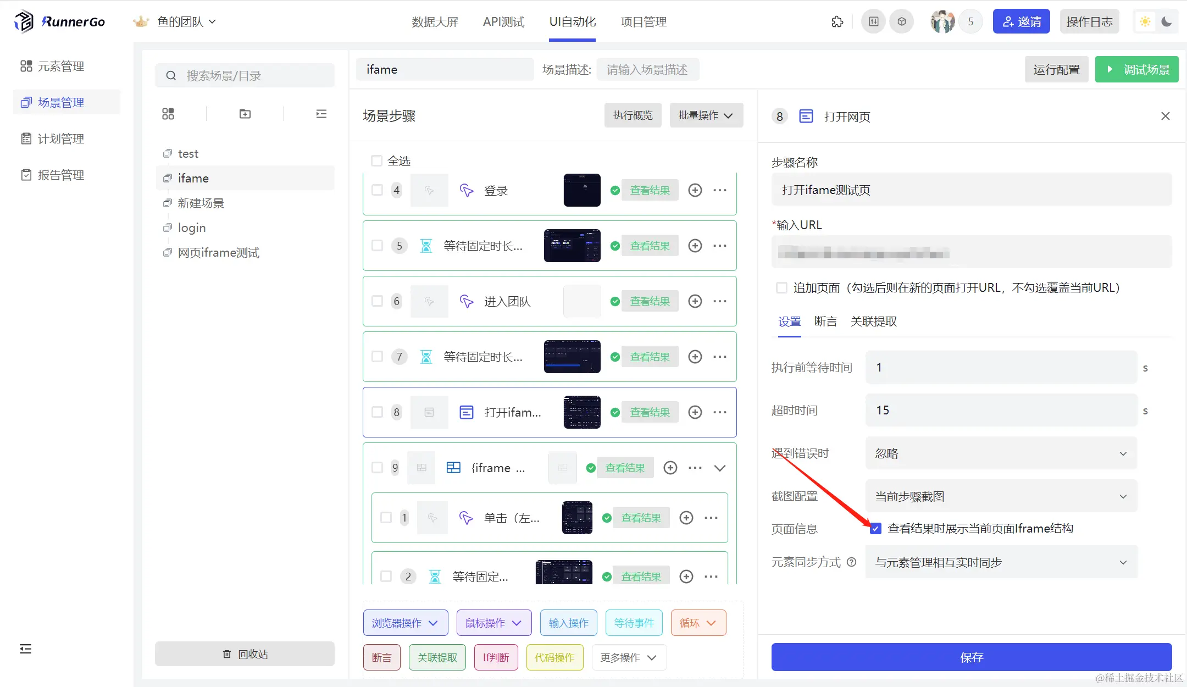Viewport: 1187px width, 687px height.
Task: Enable the 追加页面 checkbox
Action: [x=781, y=288]
